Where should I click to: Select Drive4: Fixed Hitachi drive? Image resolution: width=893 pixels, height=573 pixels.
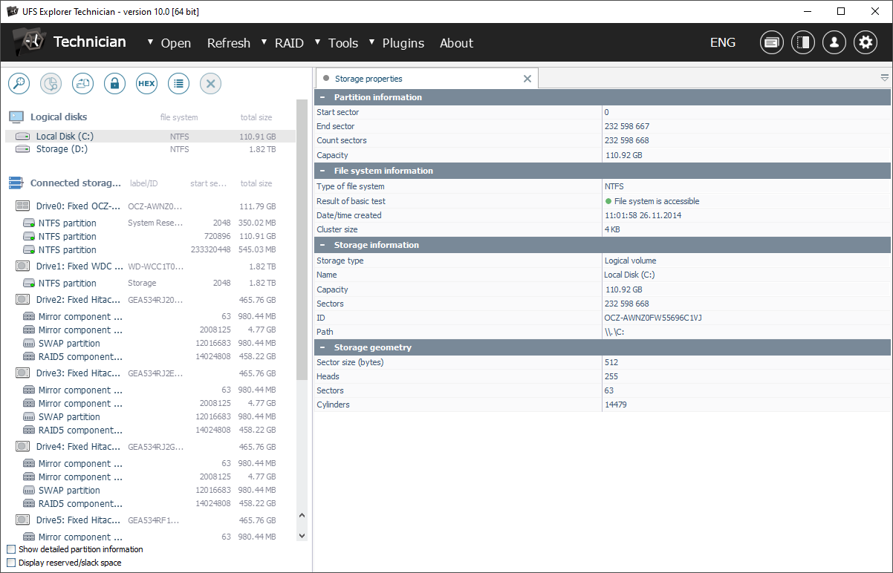[150, 446]
